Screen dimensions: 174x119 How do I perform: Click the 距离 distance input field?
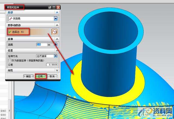pos(41,45)
